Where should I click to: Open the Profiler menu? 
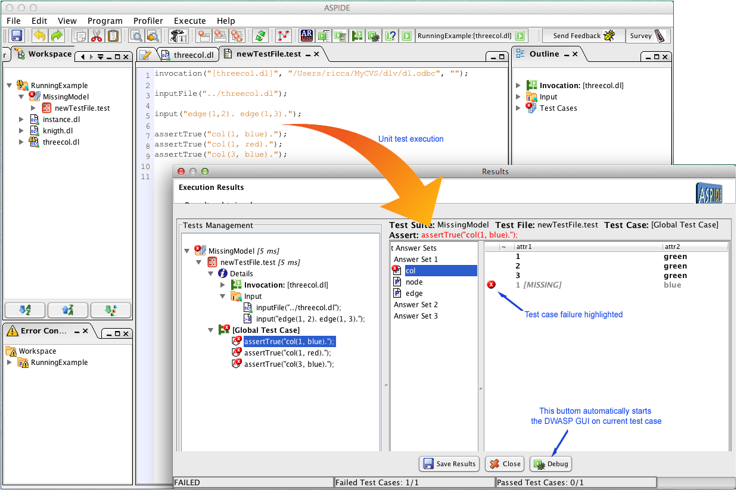(148, 20)
